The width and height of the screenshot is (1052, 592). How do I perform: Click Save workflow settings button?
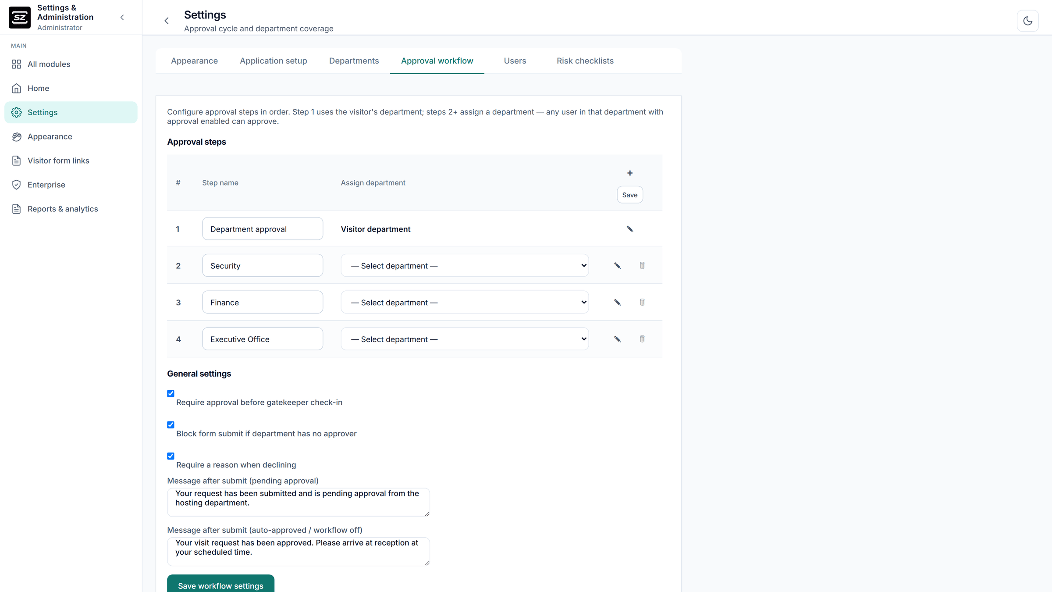[220, 584]
